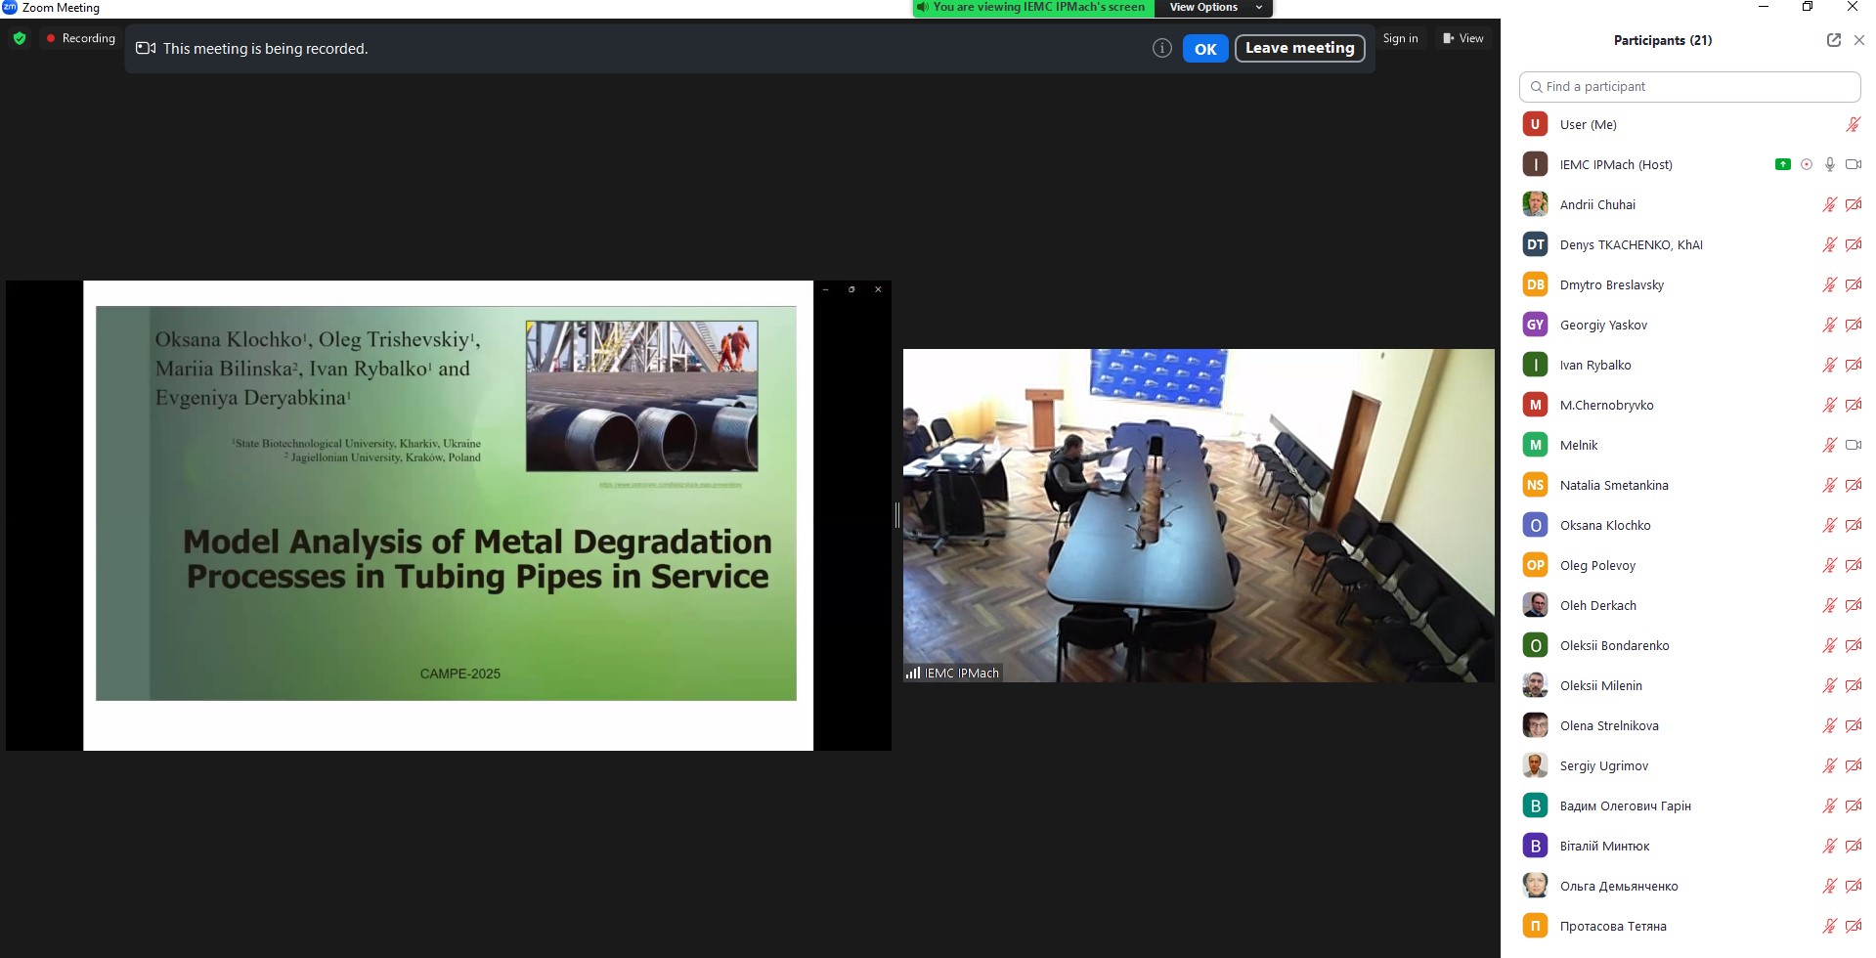Screen dimensions: 1876x958
Task: Close the Participants panel
Action: pos(1859,40)
